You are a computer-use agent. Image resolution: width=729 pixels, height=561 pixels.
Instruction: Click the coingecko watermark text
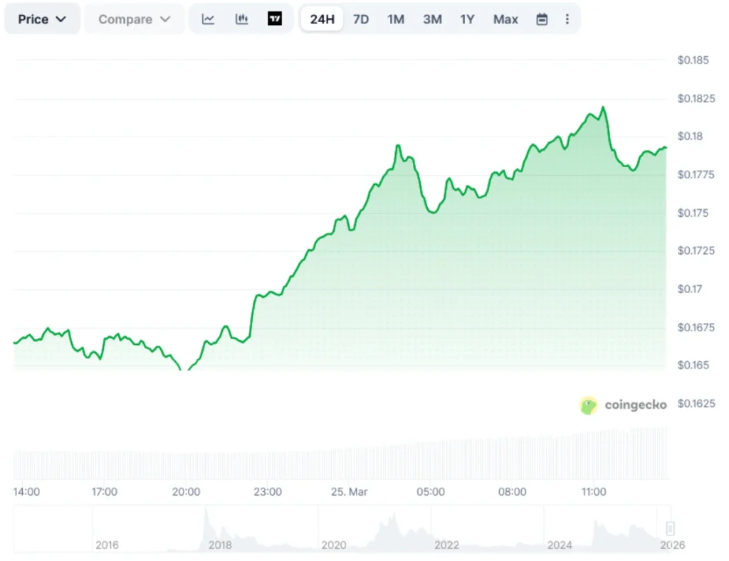636,405
